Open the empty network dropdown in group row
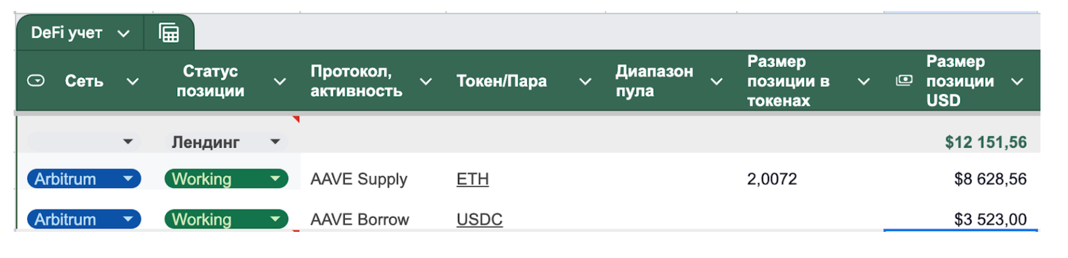This screenshot has height=258, width=1068. [128, 142]
